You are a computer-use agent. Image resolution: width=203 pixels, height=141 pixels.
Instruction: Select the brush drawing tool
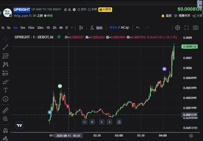pyautogui.click(x=6, y=82)
